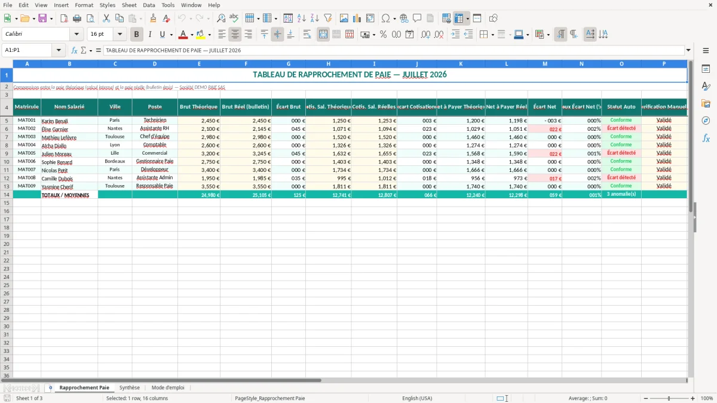Select column header E
Viewport: 717px width, 403px height.
[x=199, y=63]
